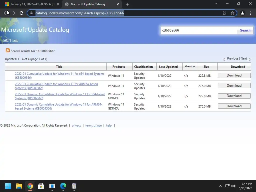
Task: Open tab search dropdown arrow
Action: [x=216, y=3]
